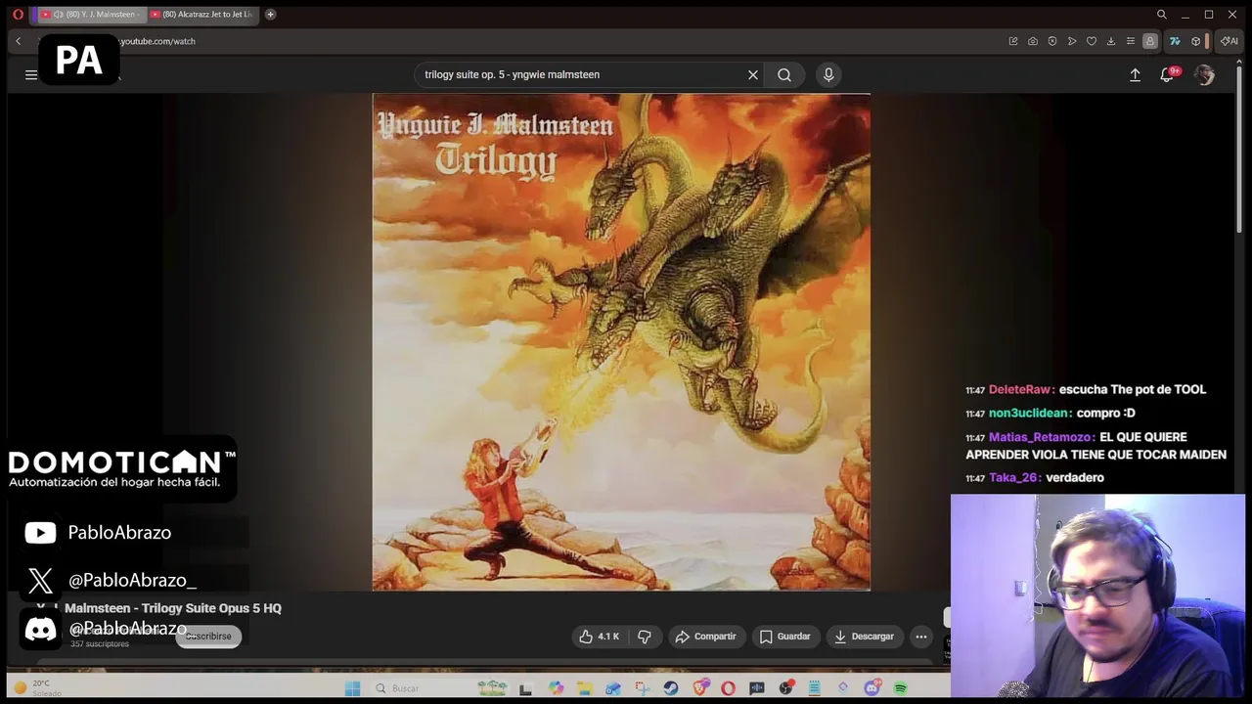
Task: Open Snipping Tool from taskbar
Action: pyautogui.click(x=642, y=688)
